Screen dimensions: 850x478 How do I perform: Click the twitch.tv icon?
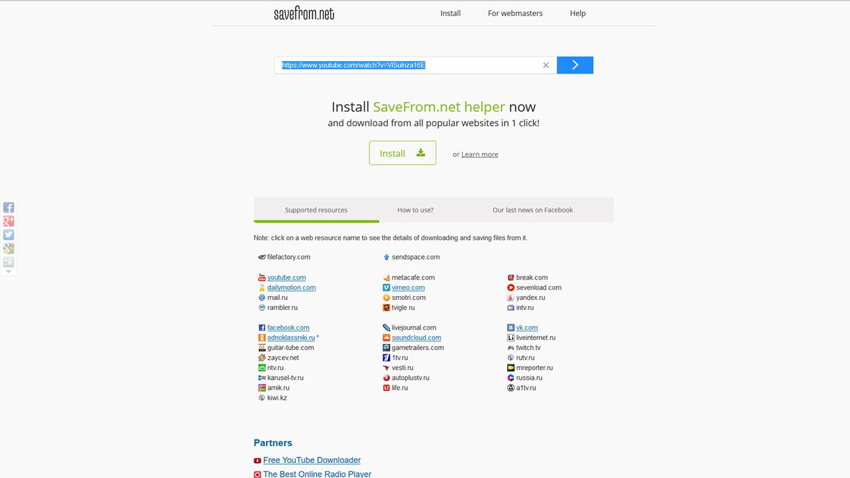pyautogui.click(x=511, y=347)
